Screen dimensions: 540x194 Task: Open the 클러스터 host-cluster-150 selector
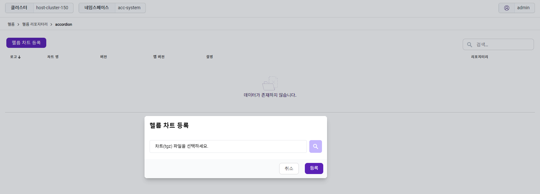coord(39,8)
